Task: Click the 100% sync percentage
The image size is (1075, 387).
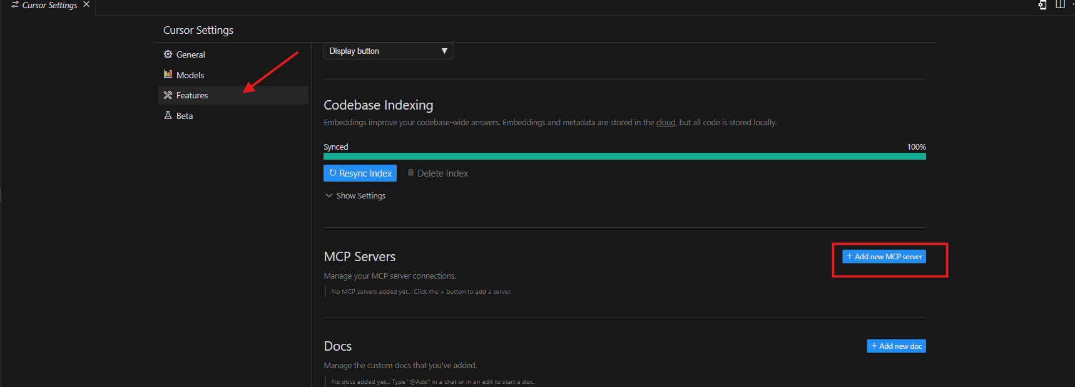Action: click(x=917, y=147)
